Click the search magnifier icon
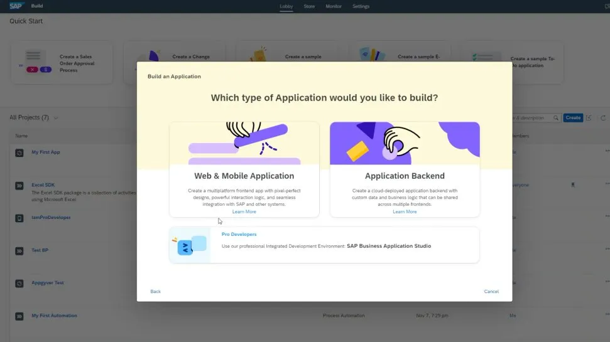Viewport: 610px width, 342px height. click(556, 118)
